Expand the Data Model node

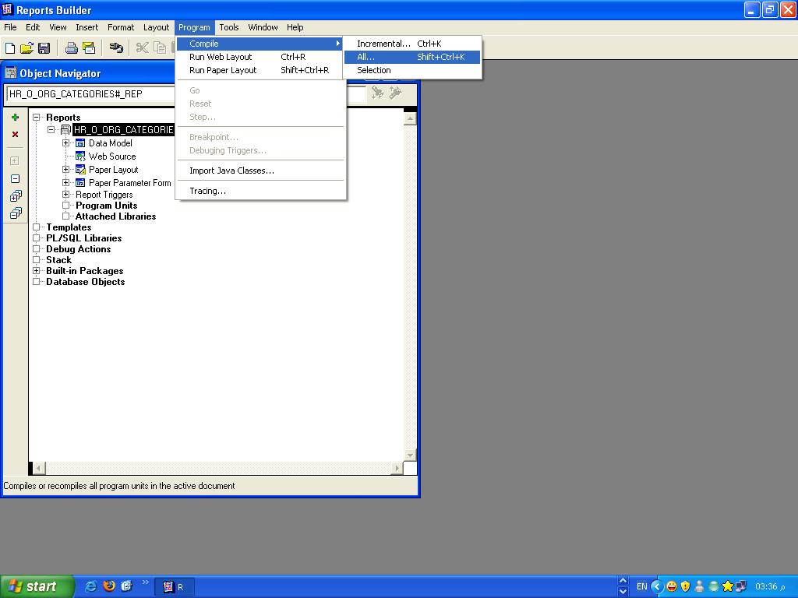[66, 143]
